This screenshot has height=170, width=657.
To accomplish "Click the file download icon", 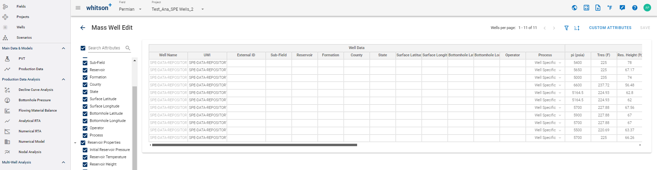I will (x=598, y=8).
